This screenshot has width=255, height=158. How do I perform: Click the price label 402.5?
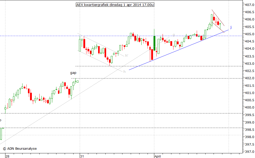coord(250,71)
